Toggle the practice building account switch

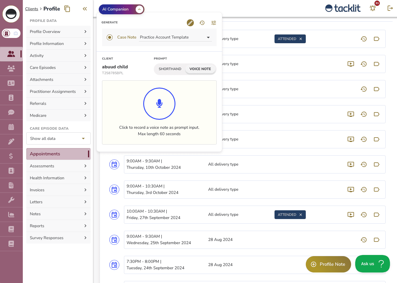pos(6,33)
